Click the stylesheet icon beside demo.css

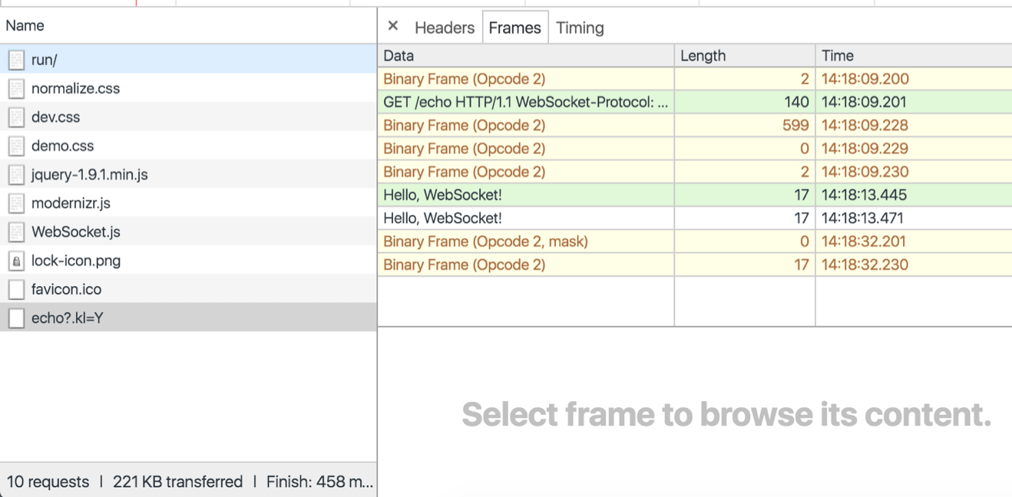tap(16, 146)
